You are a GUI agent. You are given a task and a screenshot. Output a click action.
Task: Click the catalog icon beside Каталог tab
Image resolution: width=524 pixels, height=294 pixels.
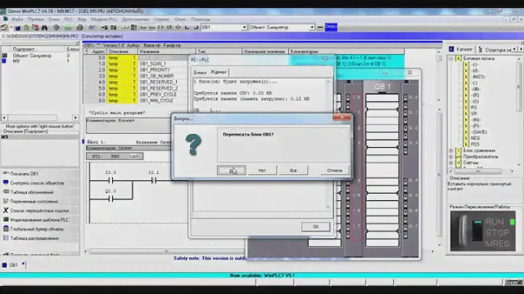(x=451, y=48)
